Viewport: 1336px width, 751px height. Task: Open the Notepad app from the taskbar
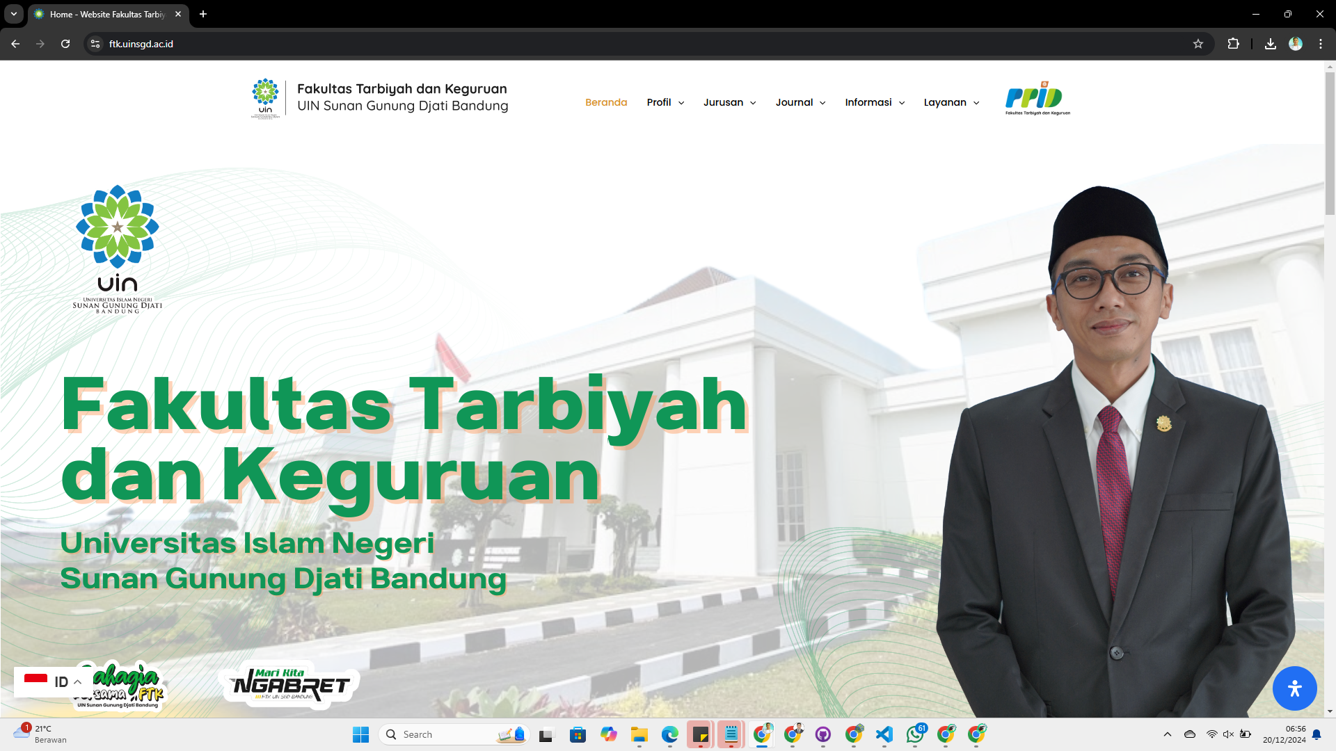point(731,734)
